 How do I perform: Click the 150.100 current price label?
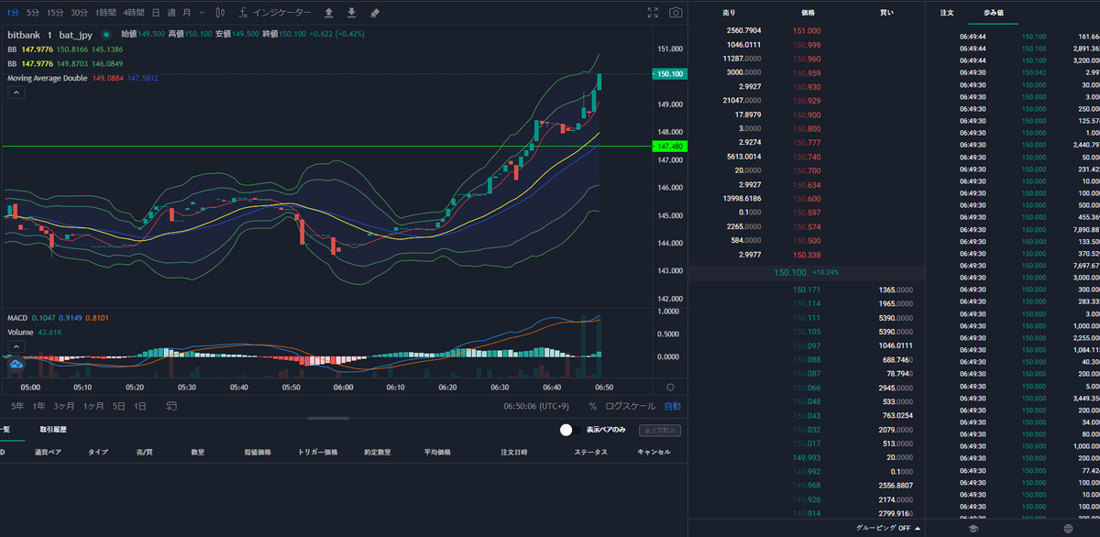(670, 73)
